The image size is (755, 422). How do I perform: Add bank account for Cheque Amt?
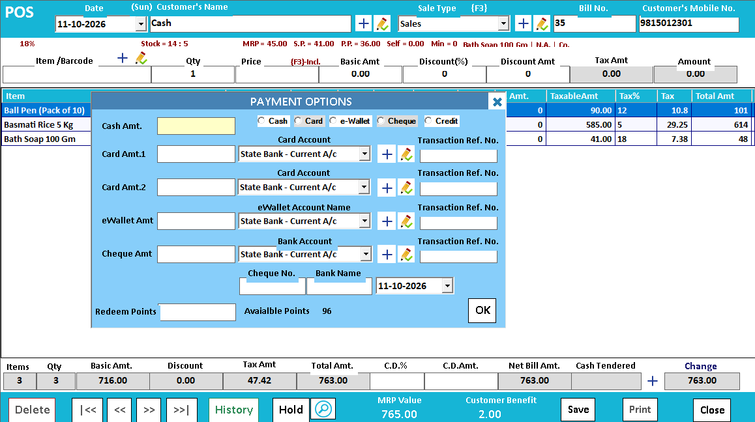387,255
